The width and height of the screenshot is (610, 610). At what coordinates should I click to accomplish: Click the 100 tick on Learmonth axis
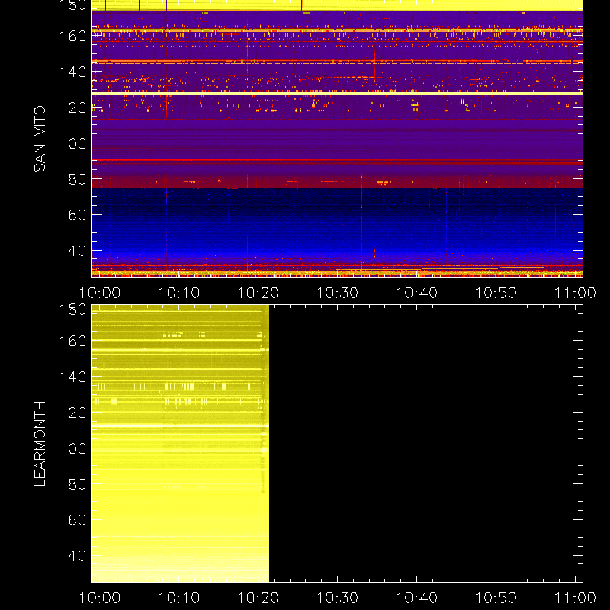(72, 448)
